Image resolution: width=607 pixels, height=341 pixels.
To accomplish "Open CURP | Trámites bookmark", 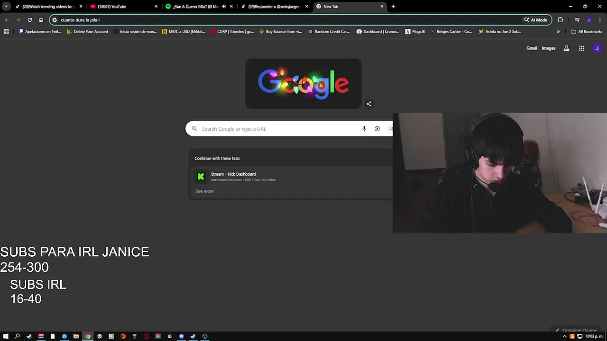I will point(232,32).
